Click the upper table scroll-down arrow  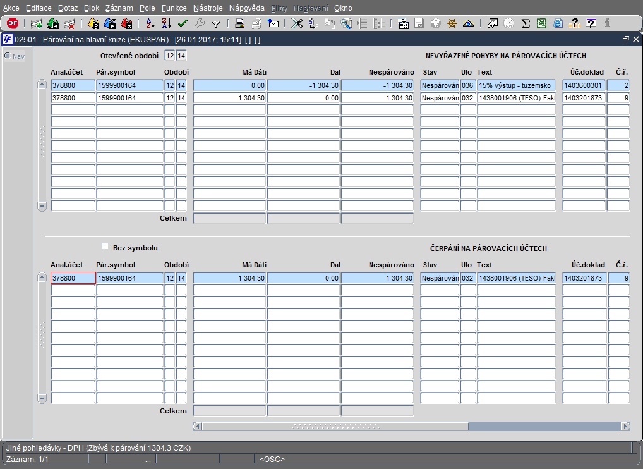[42, 206]
